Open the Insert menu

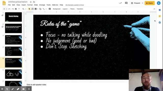tap(24, 5)
